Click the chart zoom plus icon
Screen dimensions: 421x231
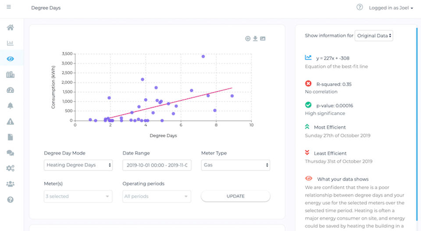point(248,39)
